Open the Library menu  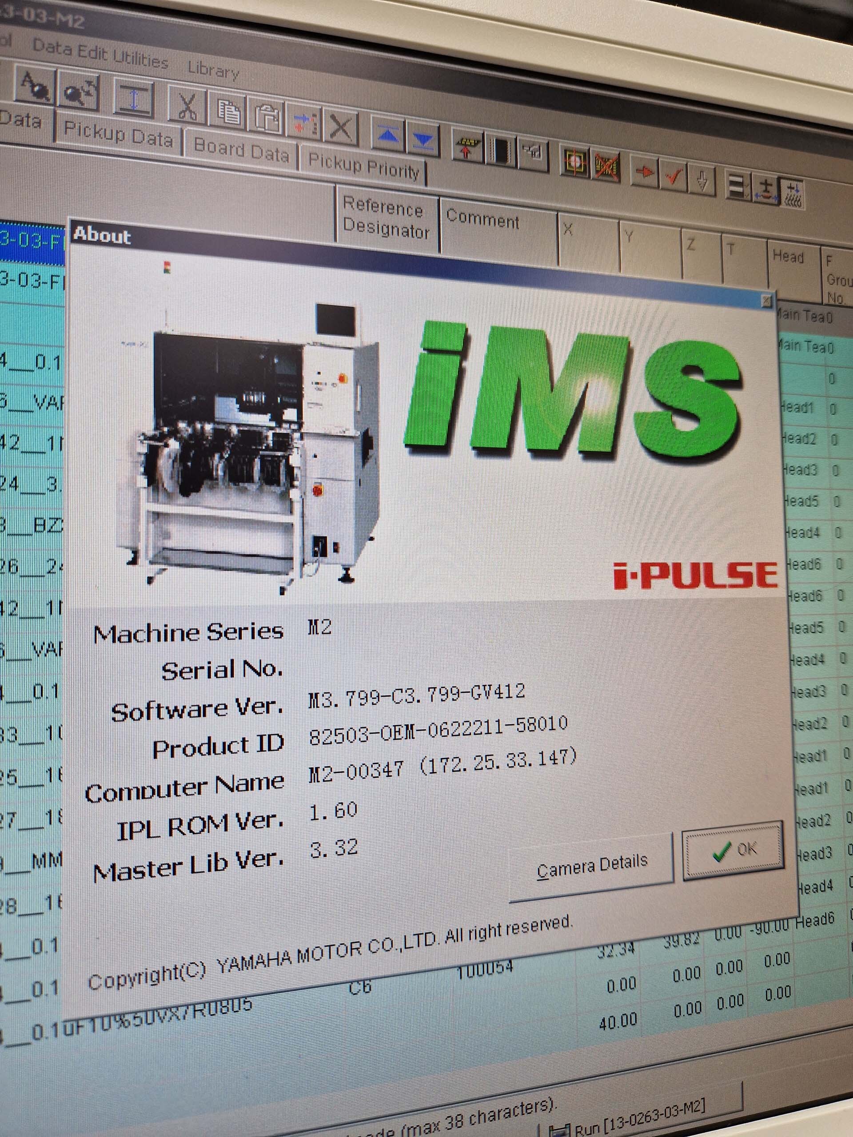point(213,69)
